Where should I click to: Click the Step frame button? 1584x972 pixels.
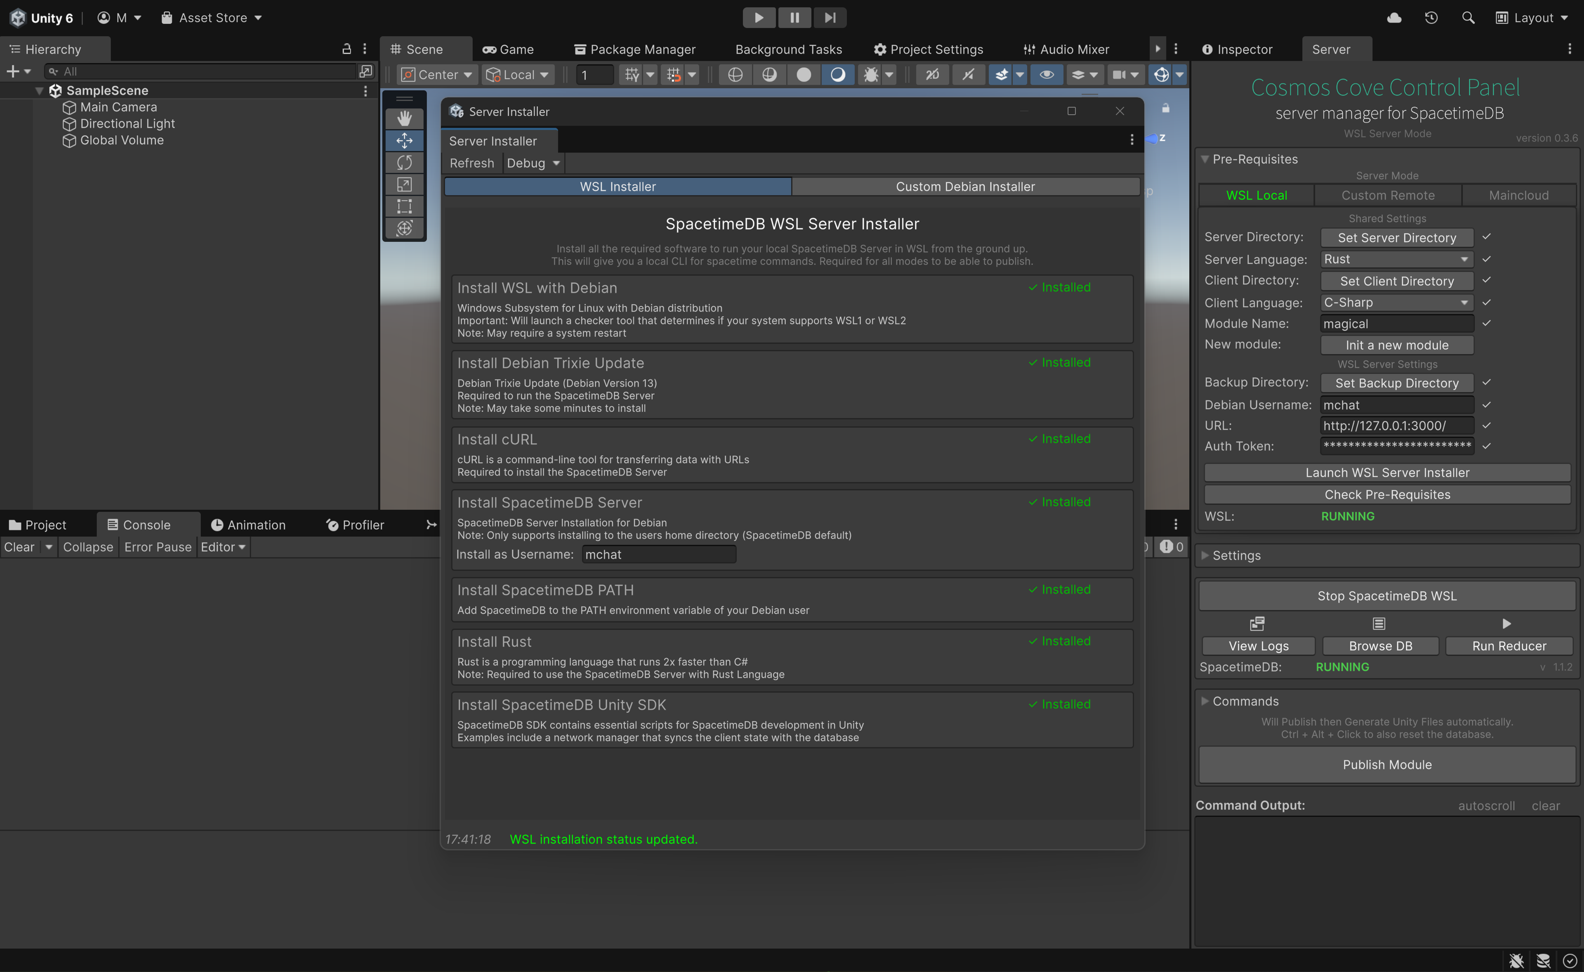[830, 17]
